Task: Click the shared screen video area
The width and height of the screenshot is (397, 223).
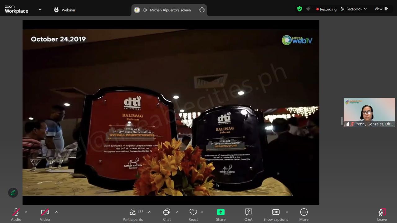Action: point(171,112)
